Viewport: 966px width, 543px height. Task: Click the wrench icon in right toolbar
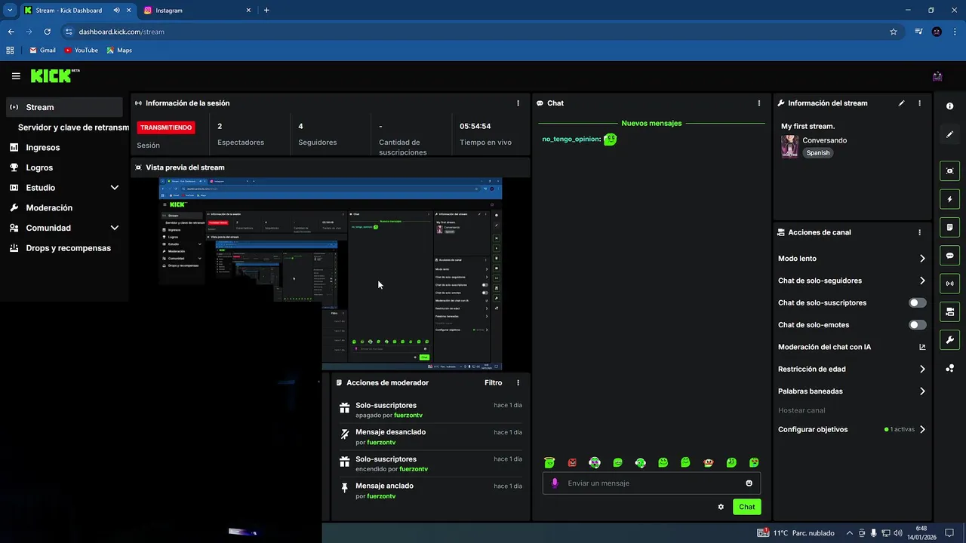[x=949, y=340]
